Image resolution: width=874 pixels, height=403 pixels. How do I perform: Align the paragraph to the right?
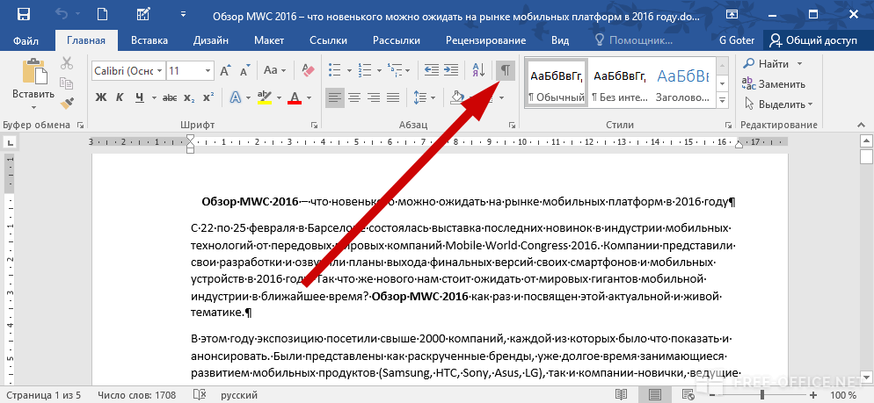click(x=374, y=98)
